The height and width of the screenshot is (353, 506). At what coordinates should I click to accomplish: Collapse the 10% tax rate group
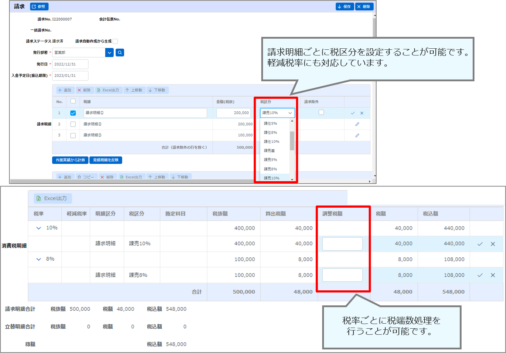(39, 228)
